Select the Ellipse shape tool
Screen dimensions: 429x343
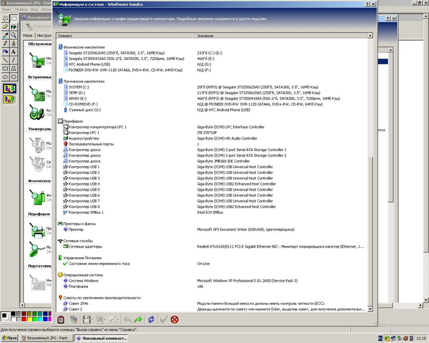click(5, 78)
